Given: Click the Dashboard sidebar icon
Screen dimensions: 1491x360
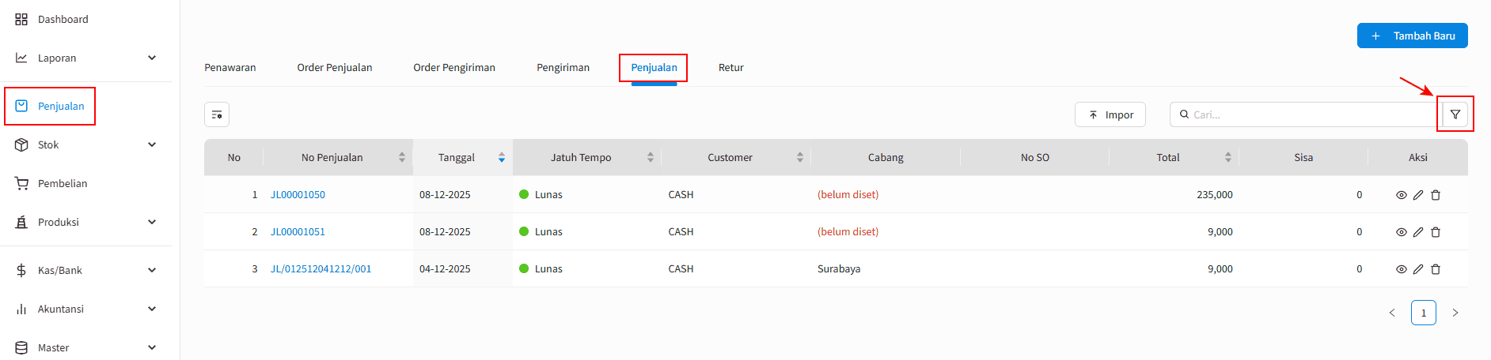Looking at the screenshot, I should pos(21,19).
